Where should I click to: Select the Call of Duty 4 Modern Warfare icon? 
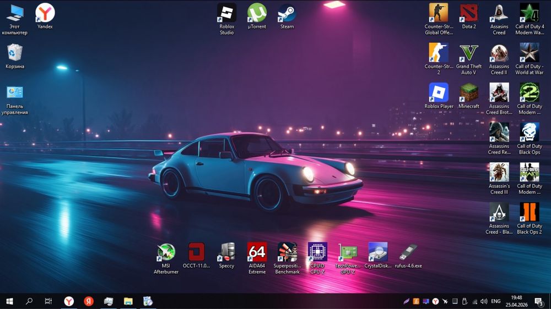pyautogui.click(x=529, y=19)
